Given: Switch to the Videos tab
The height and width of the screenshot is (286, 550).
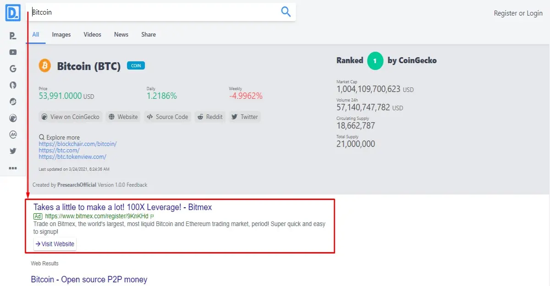Looking at the screenshot, I should click(x=93, y=34).
